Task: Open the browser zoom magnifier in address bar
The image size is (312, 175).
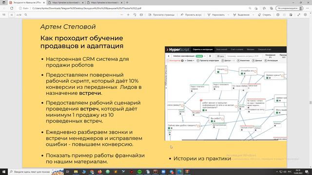Action: 250,8
